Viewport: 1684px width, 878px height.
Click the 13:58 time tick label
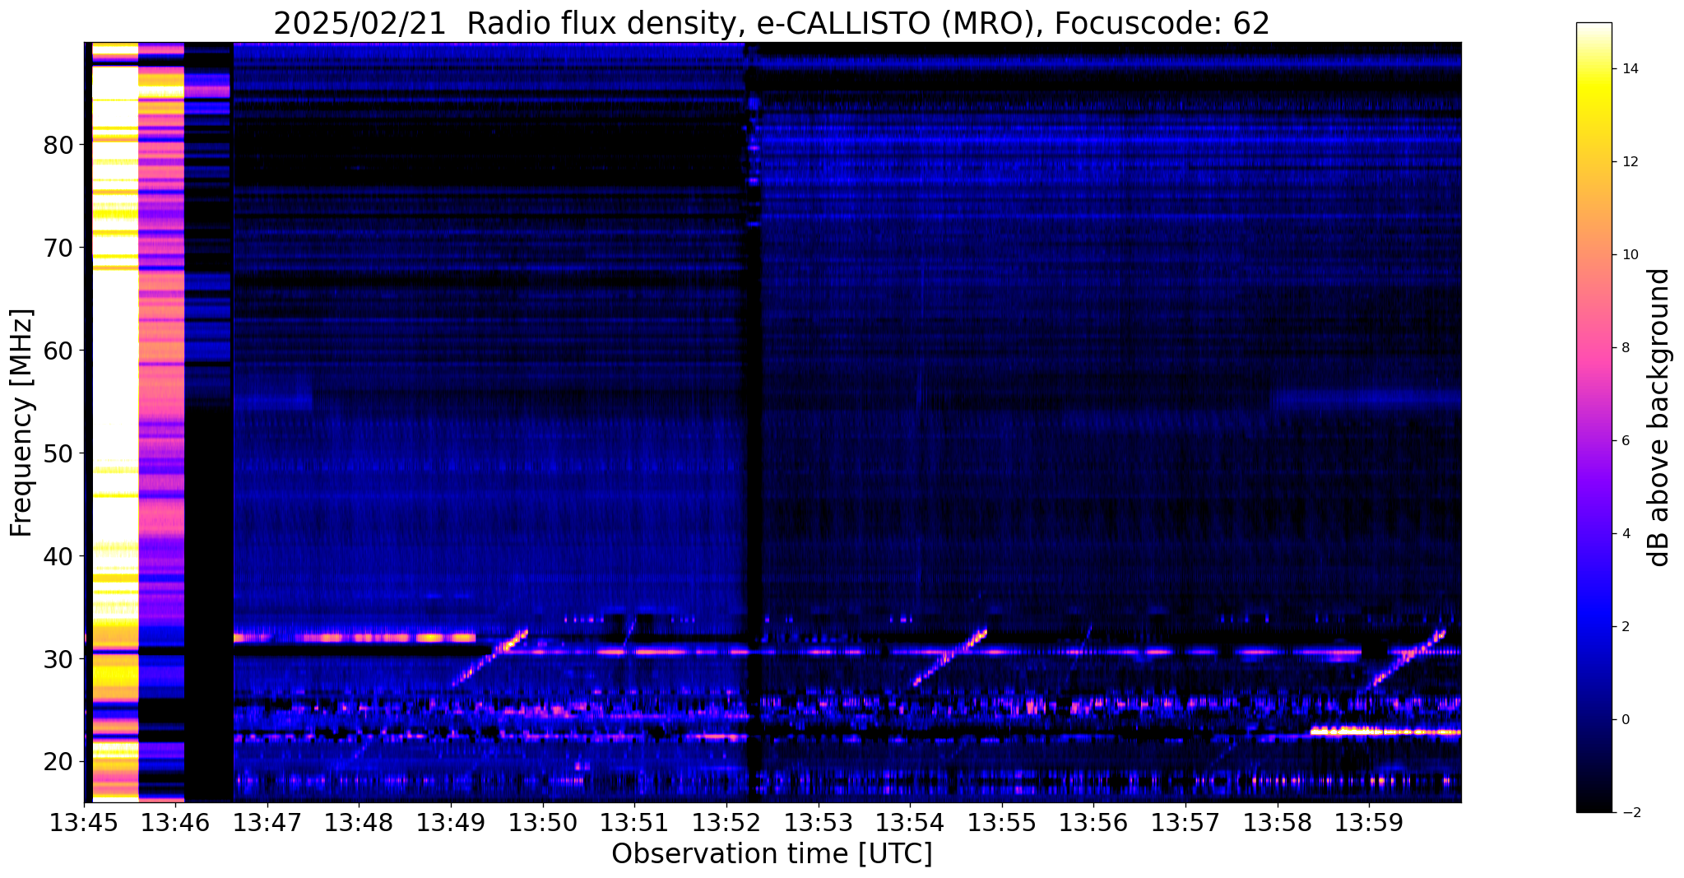1277,822
